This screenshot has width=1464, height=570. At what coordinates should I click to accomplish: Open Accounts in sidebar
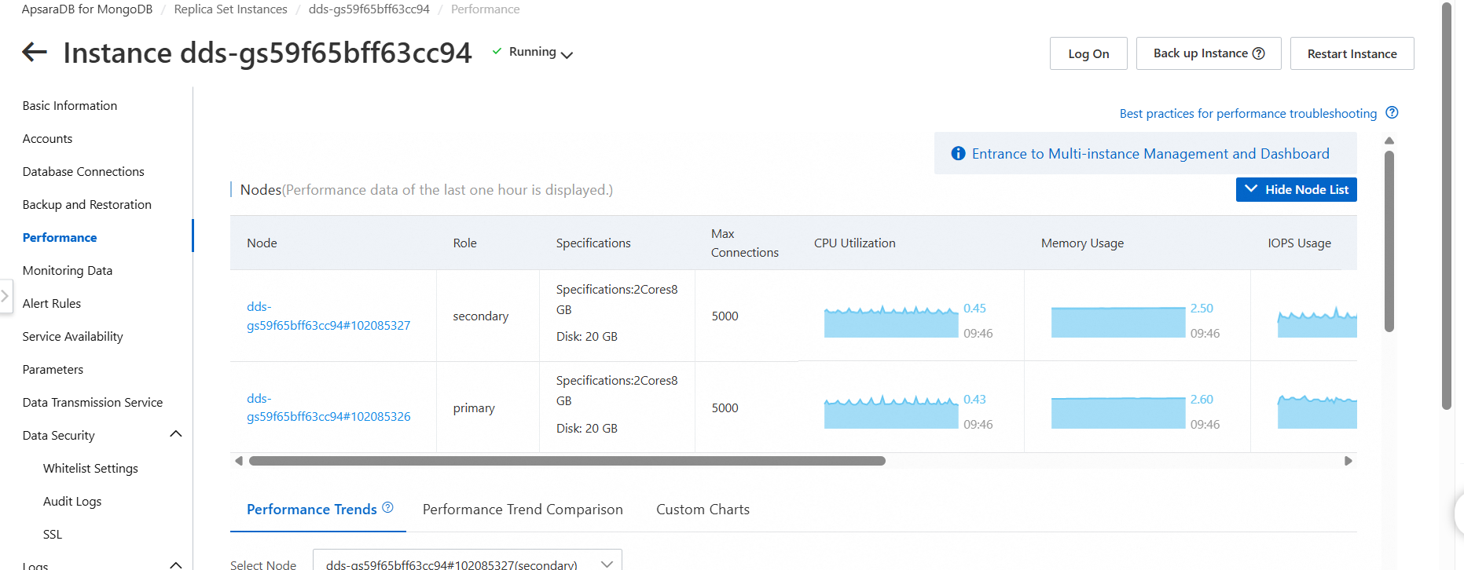[x=47, y=138]
